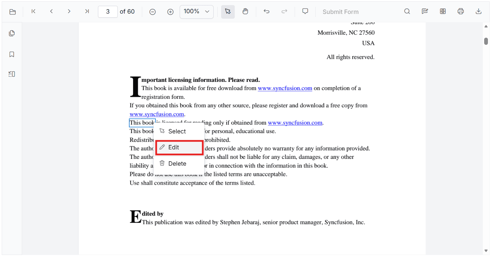Activate the text selection cursor tool
492x257 pixels.
click(228, 12)
